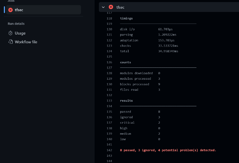
Task: Click line number 118 beside timings
Action: [x=109, y=19]
